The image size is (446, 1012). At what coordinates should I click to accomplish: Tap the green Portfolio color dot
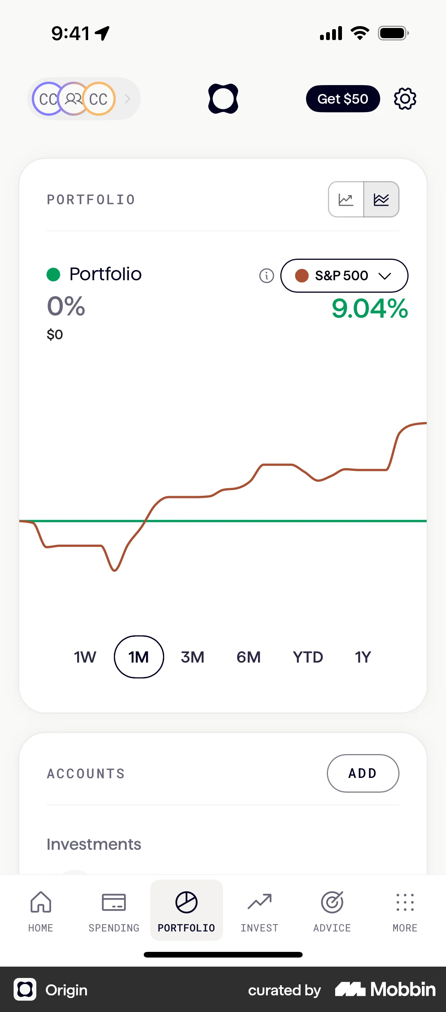coord(53,274)
